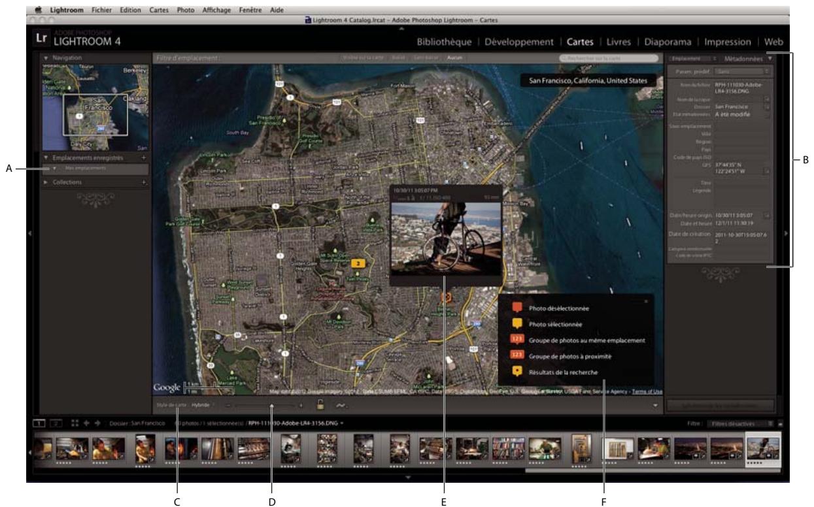814x507 pixels.
Task: Hide the top module picker panel arrow
Action: tap(403, 27)
